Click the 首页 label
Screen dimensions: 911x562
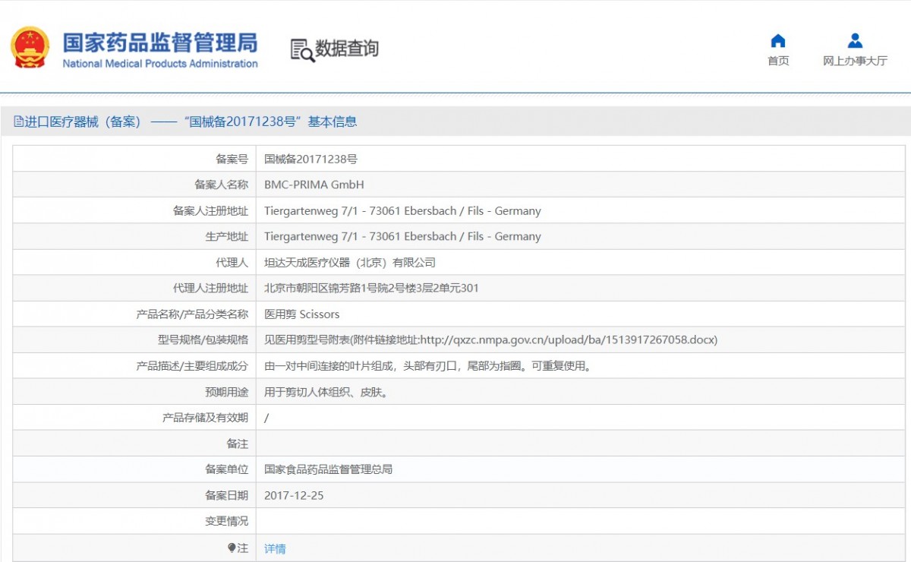point(778,61)
